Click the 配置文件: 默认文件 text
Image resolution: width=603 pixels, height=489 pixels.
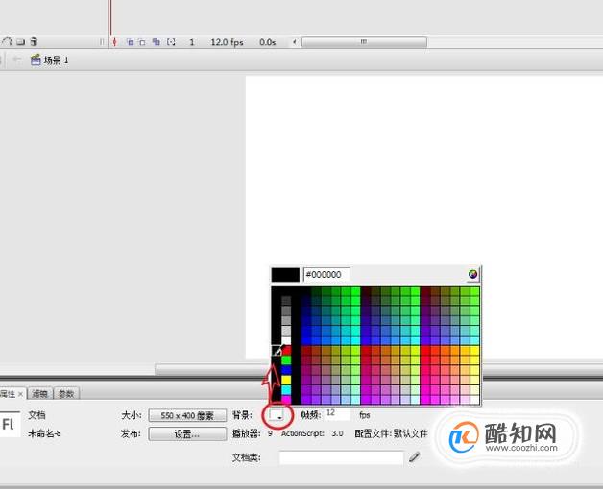tap(391, 433)
